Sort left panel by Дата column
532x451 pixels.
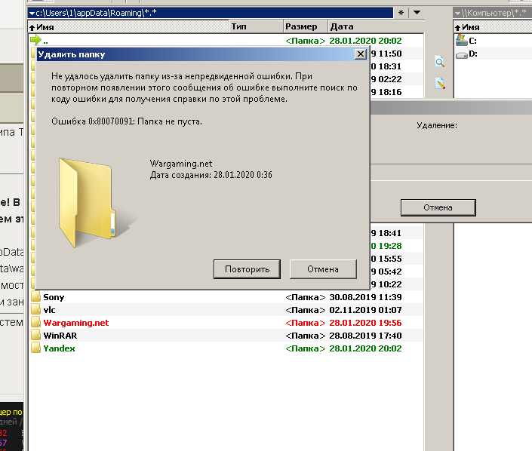376,27
